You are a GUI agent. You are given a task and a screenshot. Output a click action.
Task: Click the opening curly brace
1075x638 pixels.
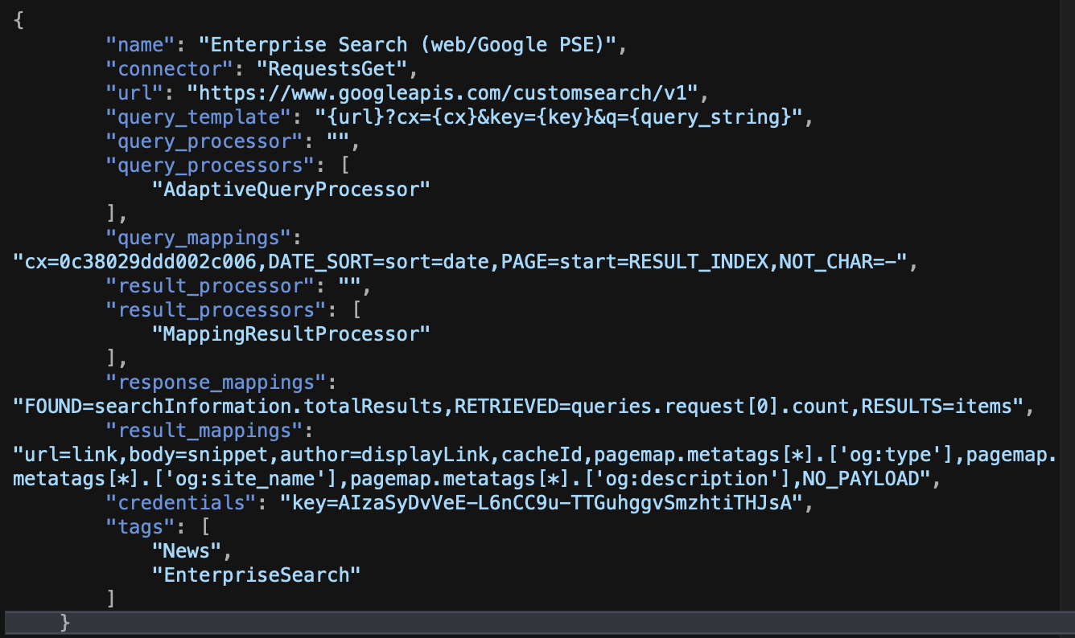pyautogui.click(x=19, y=21)
